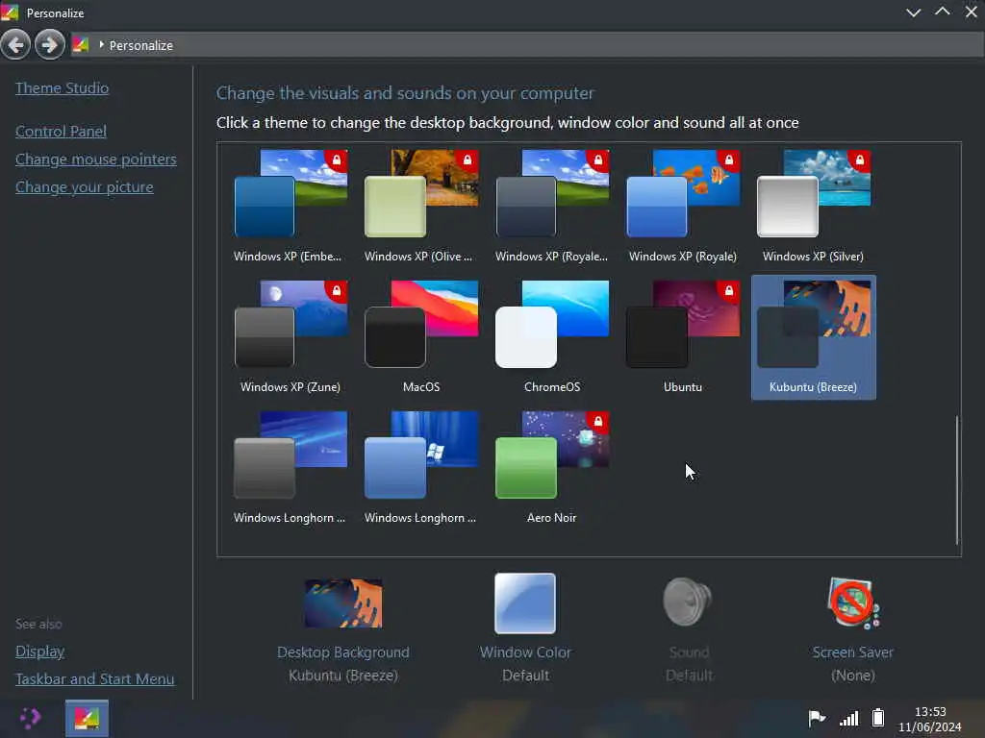The width and height of the screenshot is (985, 738).
Task: Open the Control Panel link
Action: pyautogui.click(x=61, y=131)
